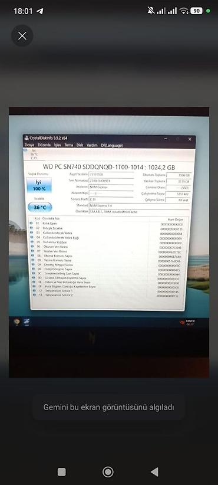Click the WD PC SN740 disk model title
This screenshot has height=485, width=218.
[108, 168]
